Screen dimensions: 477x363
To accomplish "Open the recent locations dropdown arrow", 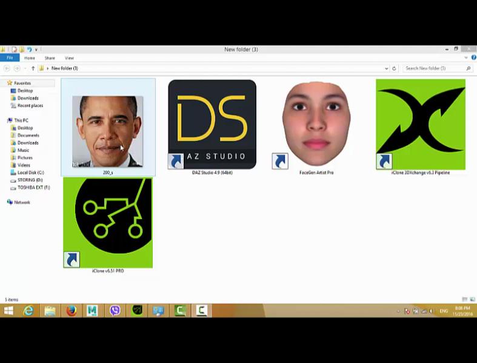I will 25,68.
